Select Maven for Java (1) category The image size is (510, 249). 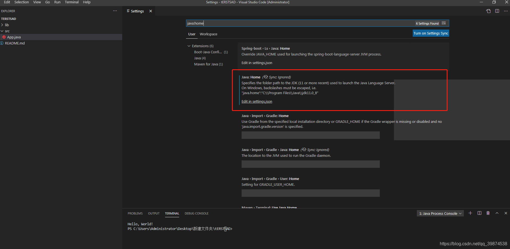pos(208,64)
